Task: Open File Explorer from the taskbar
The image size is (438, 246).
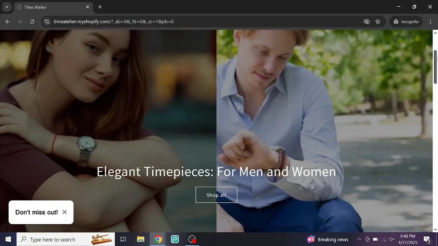Action: (140, 239)
